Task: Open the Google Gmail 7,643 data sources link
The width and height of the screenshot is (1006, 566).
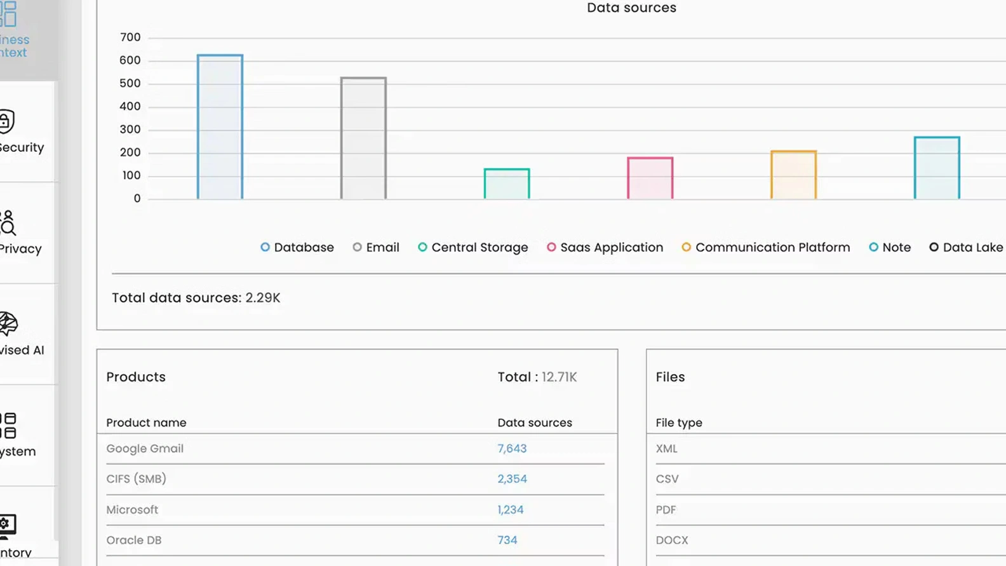Action: click(512, 448)
